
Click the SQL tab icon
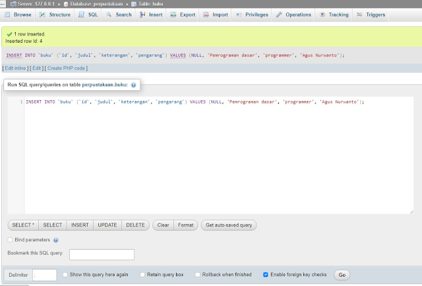click(81, 14)
